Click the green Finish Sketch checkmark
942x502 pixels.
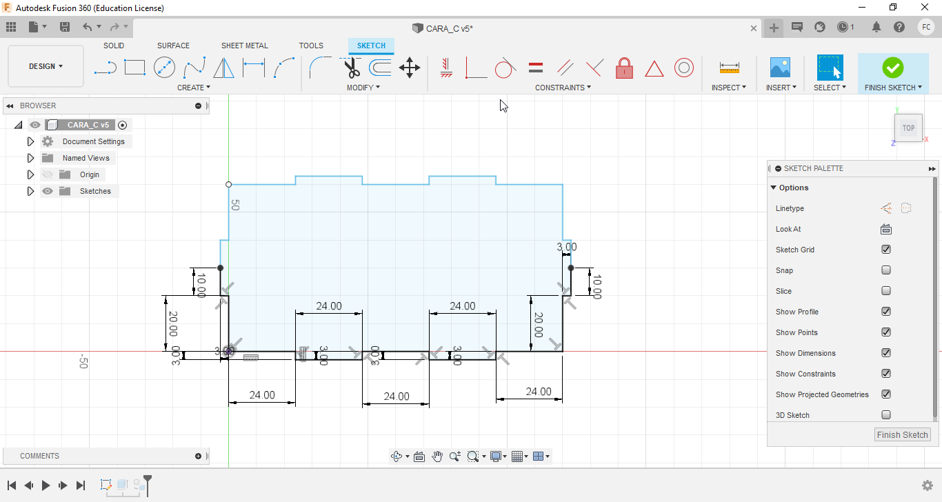coord(892,67)
